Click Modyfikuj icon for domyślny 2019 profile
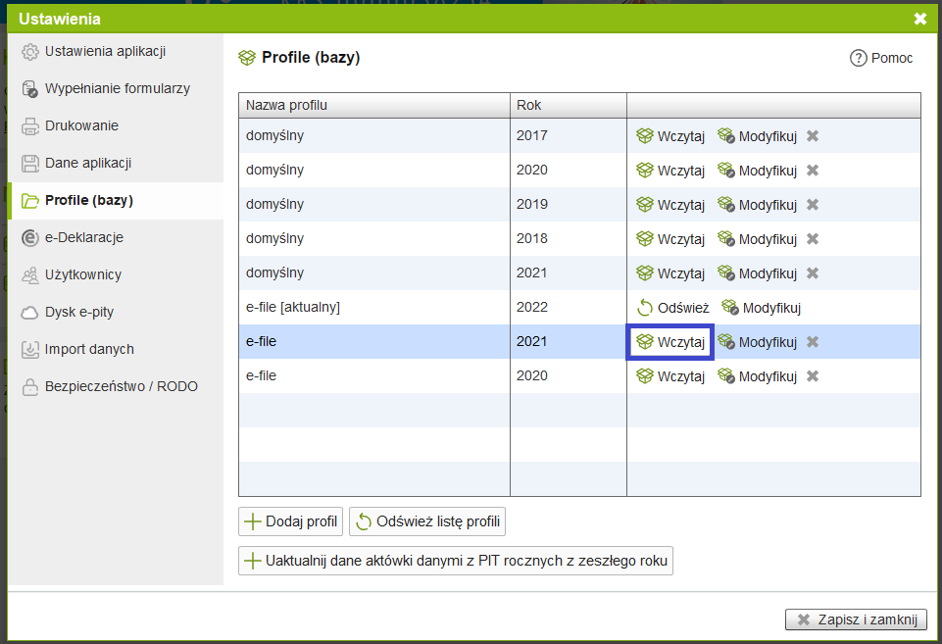Image resolution: width=942 pixels, height=644 pixels. [x=726, y=205]
